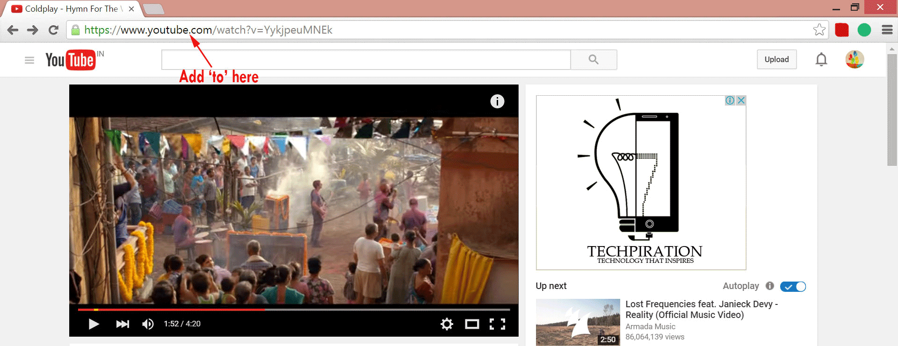Click the page vertical scrollbar thumb
This screenshot has width=898, height=346.
coord(892,110)
